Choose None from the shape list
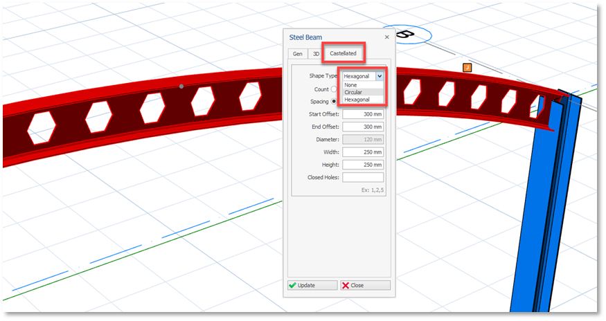The width and height of the screenshot is (606, 321). [351, 85]
